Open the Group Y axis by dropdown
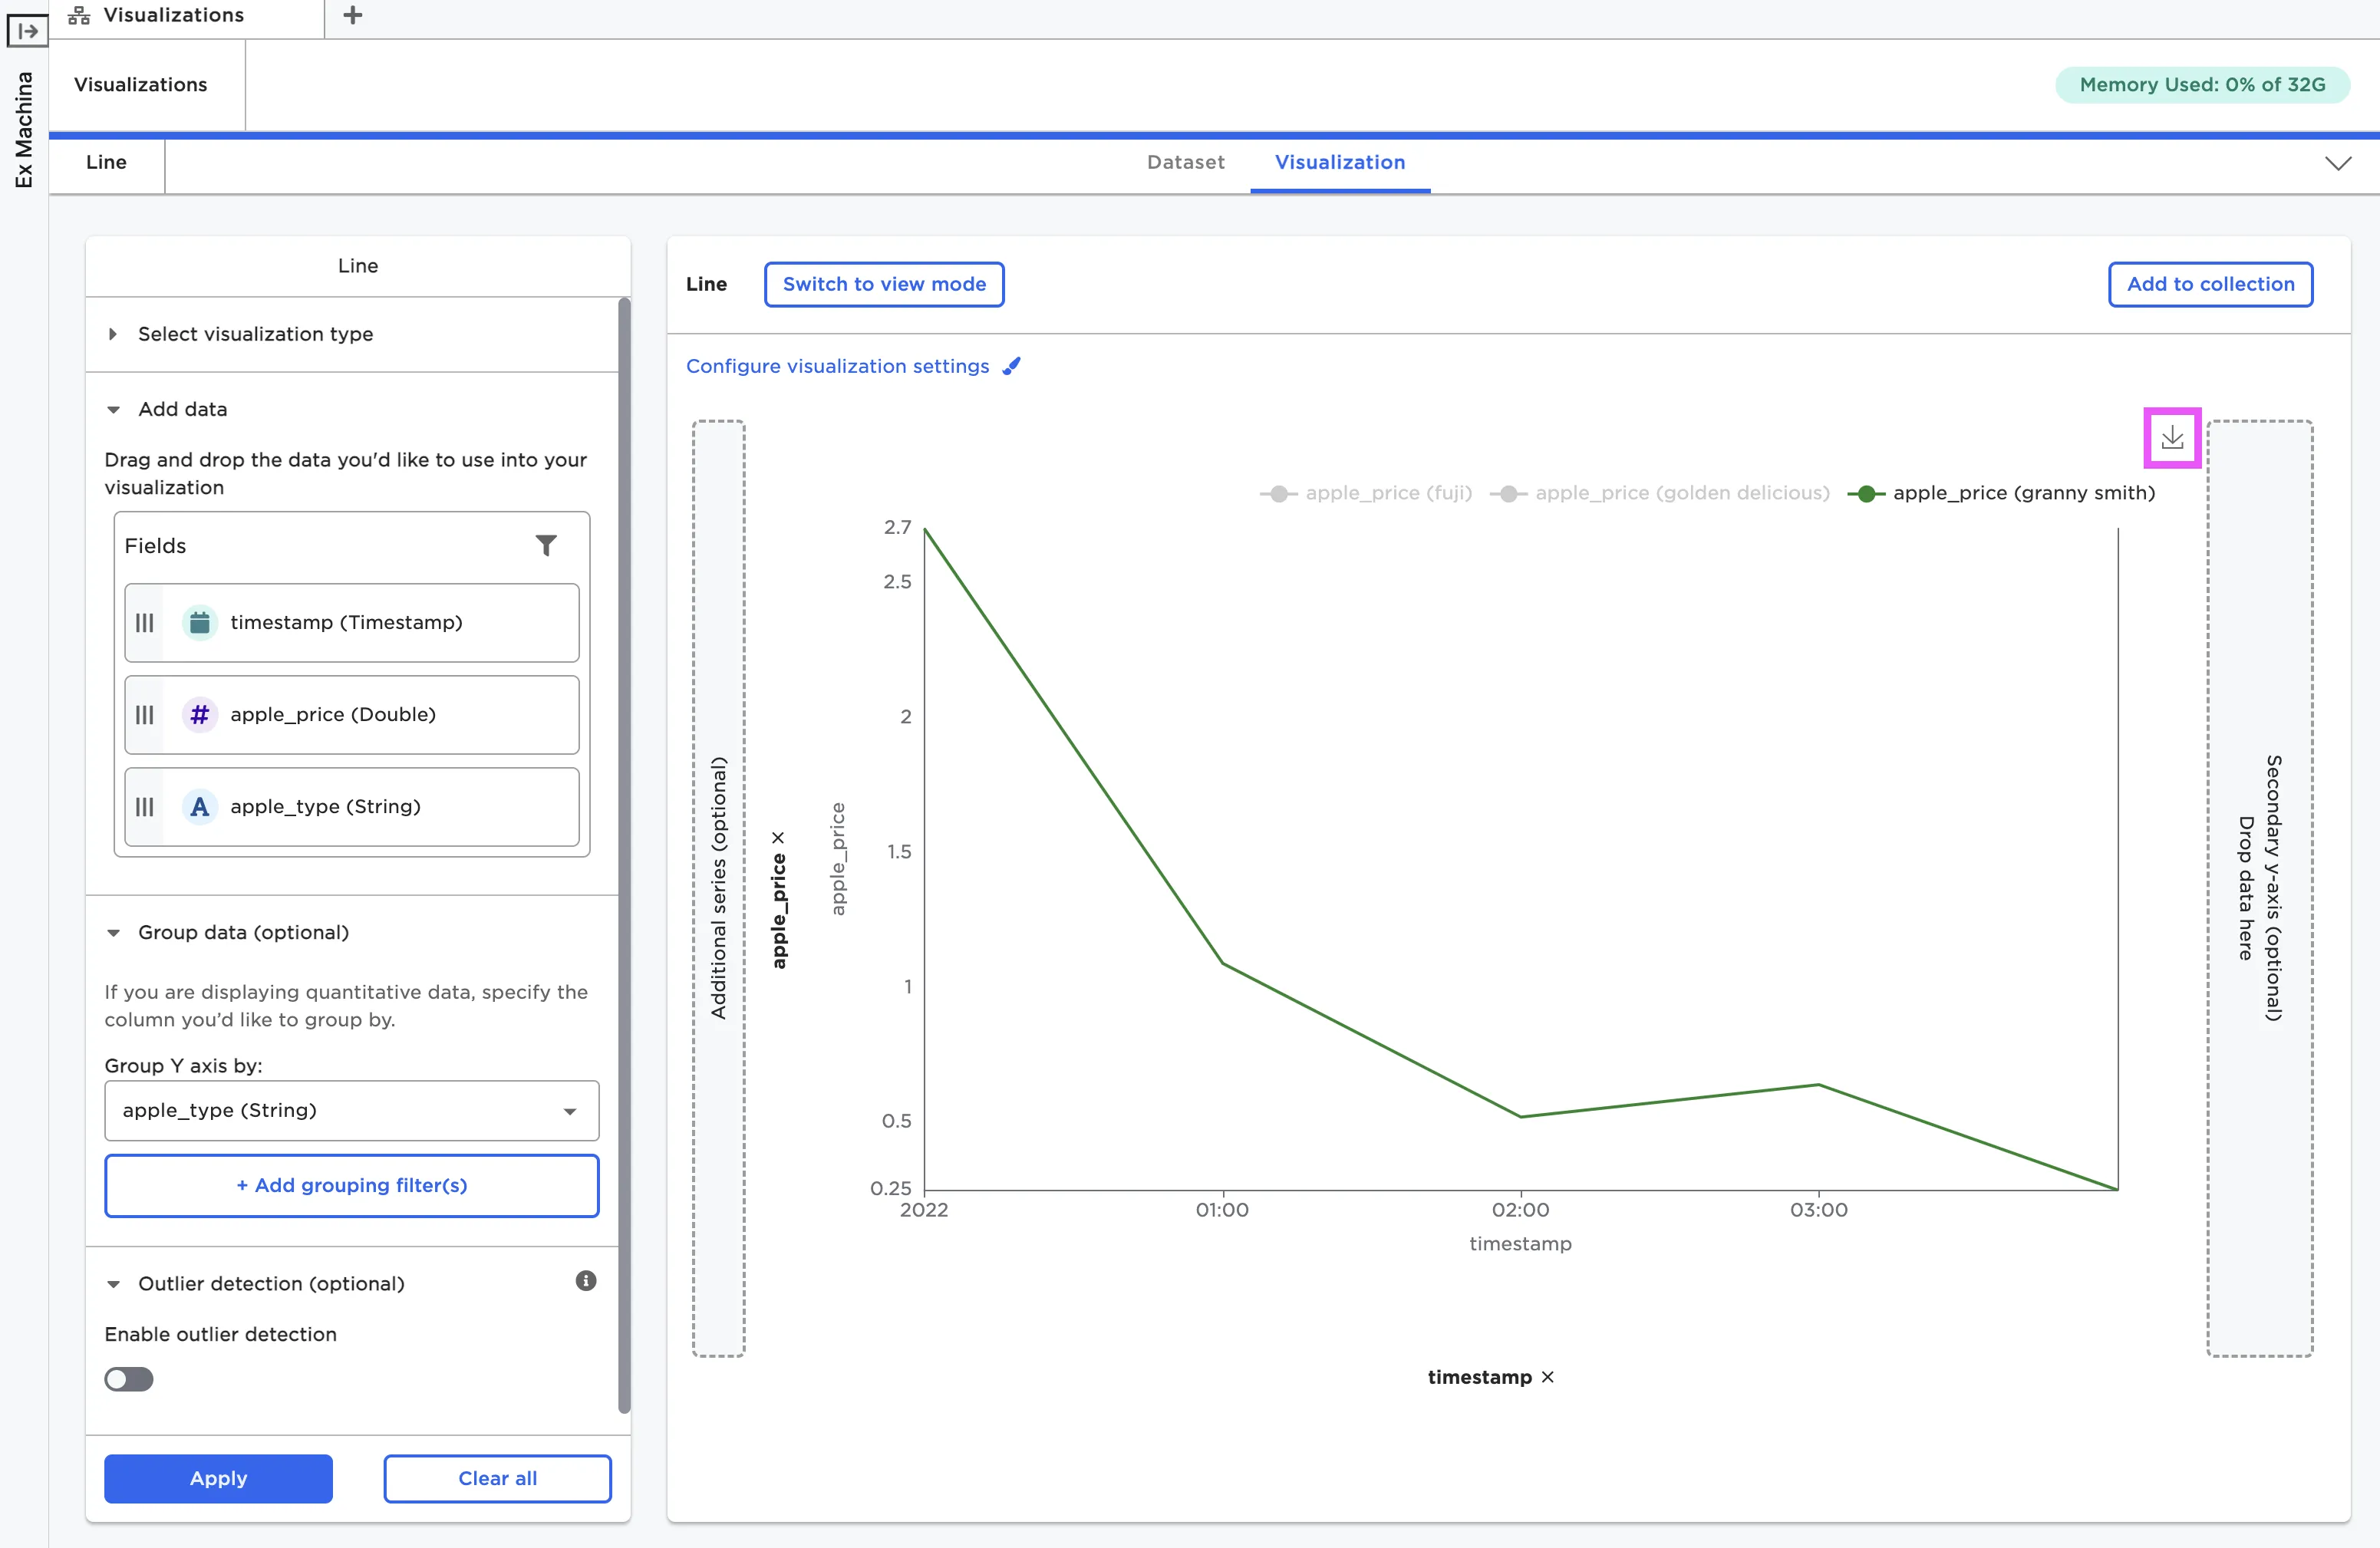Image resolution: width=2380 pixels, height=1548 pixels. (351, 1110)
